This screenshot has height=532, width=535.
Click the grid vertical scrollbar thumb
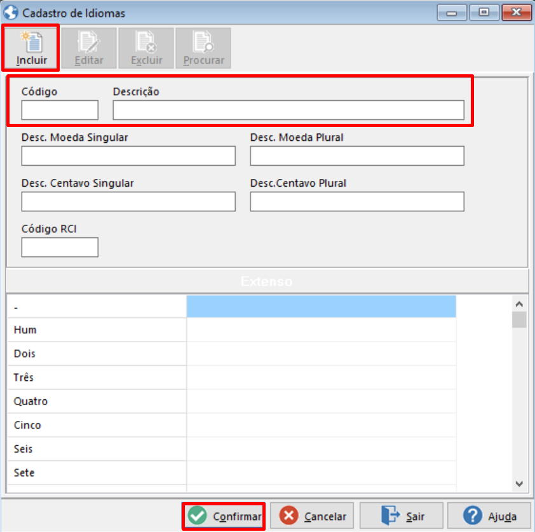click(519, 320)
